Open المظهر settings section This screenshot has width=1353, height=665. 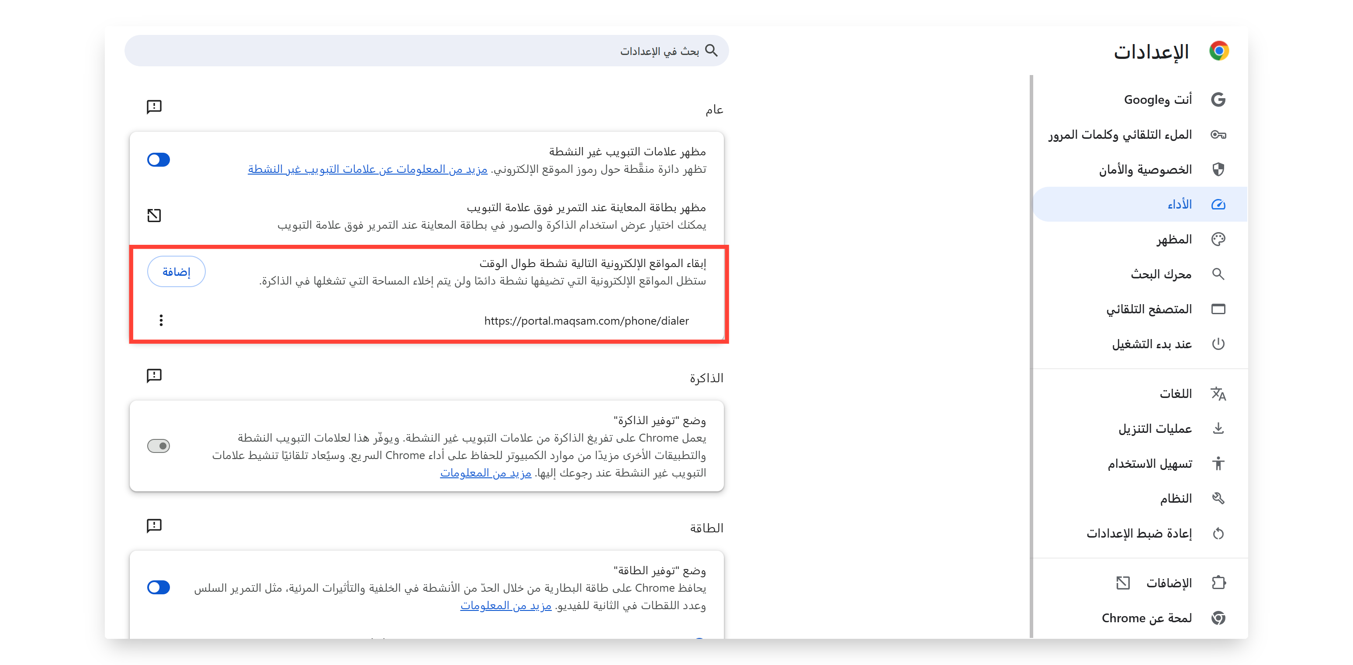(1140, 239)
